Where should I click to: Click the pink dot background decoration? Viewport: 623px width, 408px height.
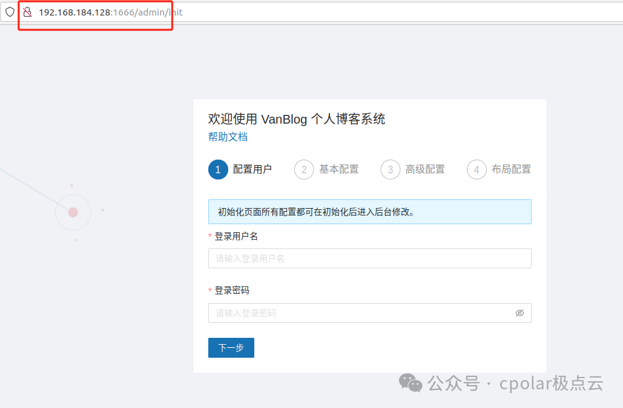coord(73,212)
